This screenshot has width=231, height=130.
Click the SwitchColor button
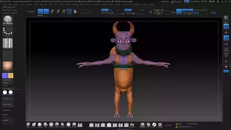point(6,80)
